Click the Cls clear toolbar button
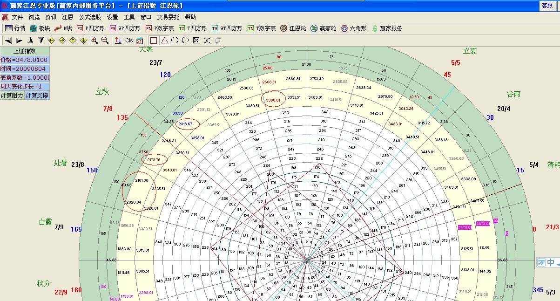Image resolution: width=560 pixels, height=301 pixels. 129,41
